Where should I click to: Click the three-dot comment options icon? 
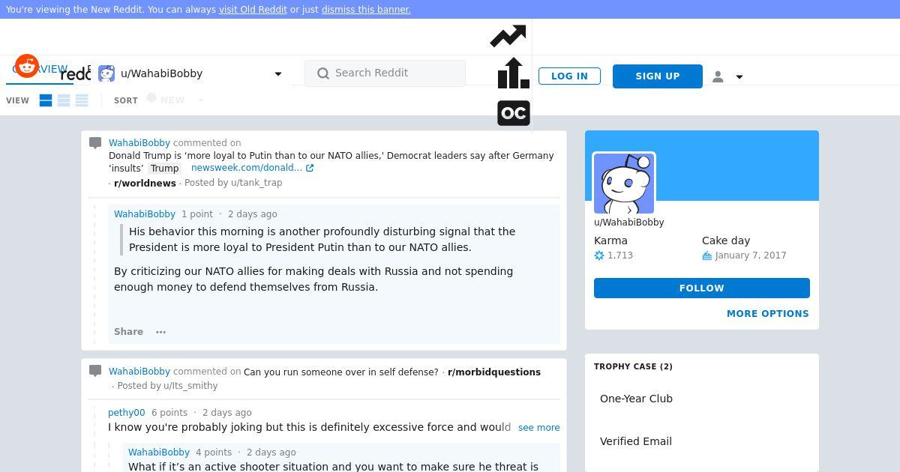(x=160, y=332)
